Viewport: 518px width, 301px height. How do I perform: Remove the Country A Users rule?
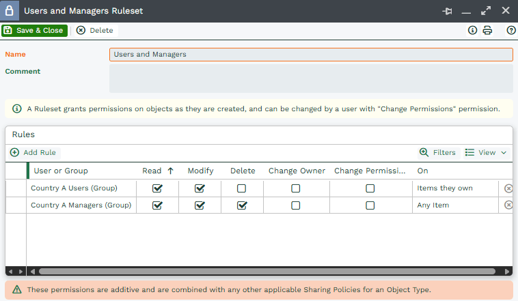[x=508, y=188]
